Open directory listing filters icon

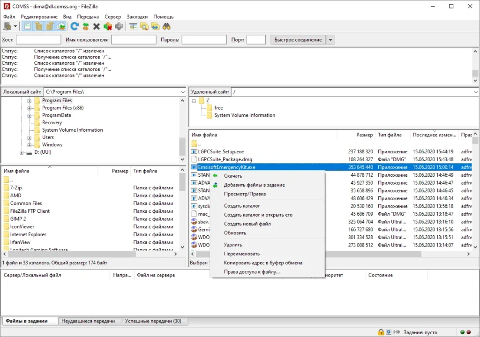point(133,27)
